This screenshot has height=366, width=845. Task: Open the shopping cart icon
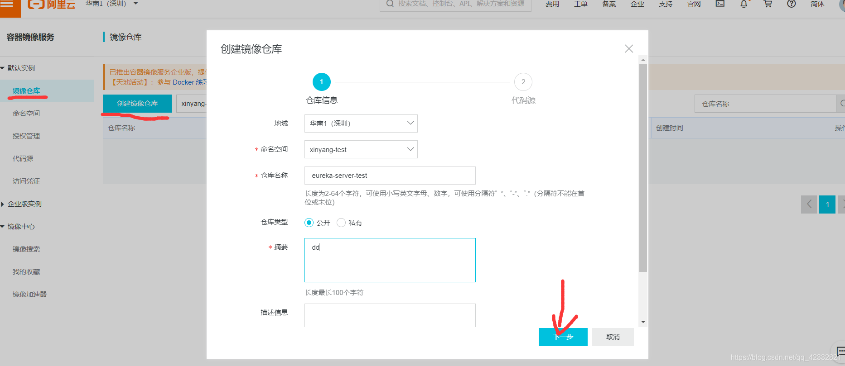click(x=768, y=4)
